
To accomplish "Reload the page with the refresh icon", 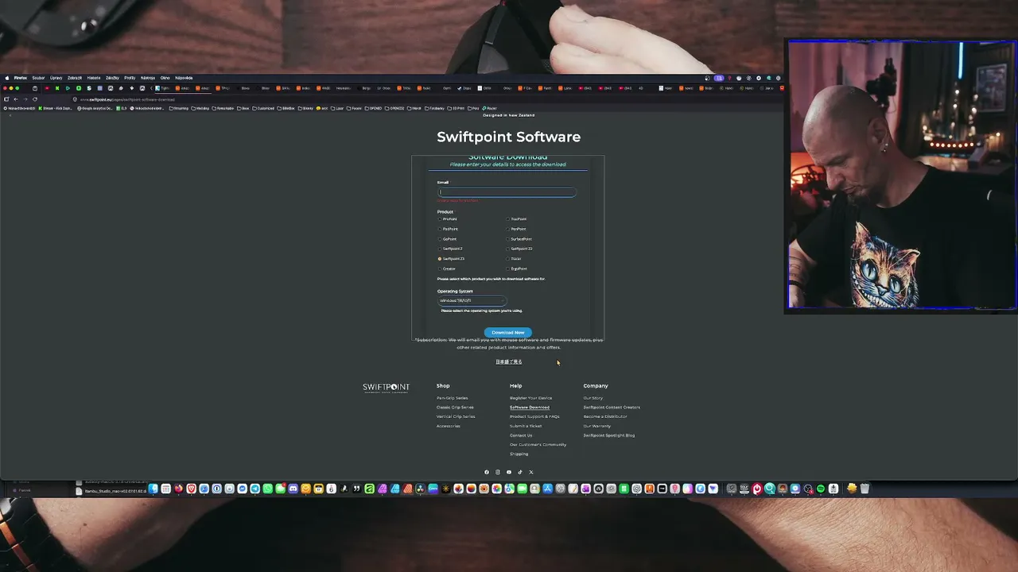I will (x=35, y=99).
